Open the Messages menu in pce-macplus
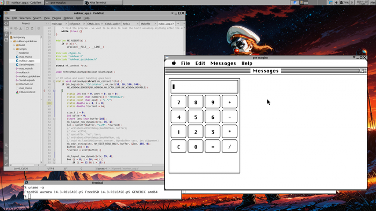This screenshot has width=376, height=211. [223, 63]
